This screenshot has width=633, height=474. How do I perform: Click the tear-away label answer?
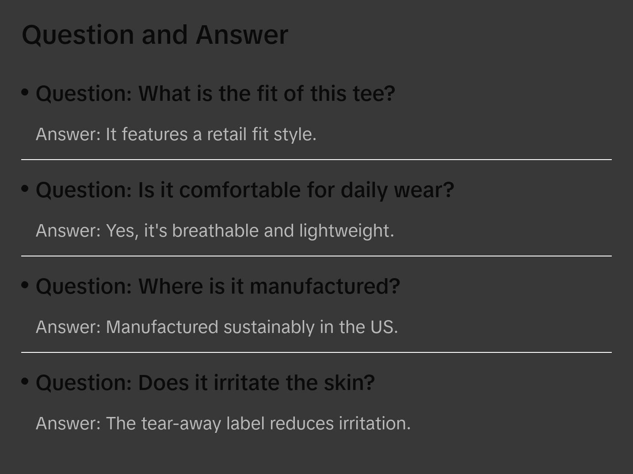pyautogui.click(x=223, y=424)
